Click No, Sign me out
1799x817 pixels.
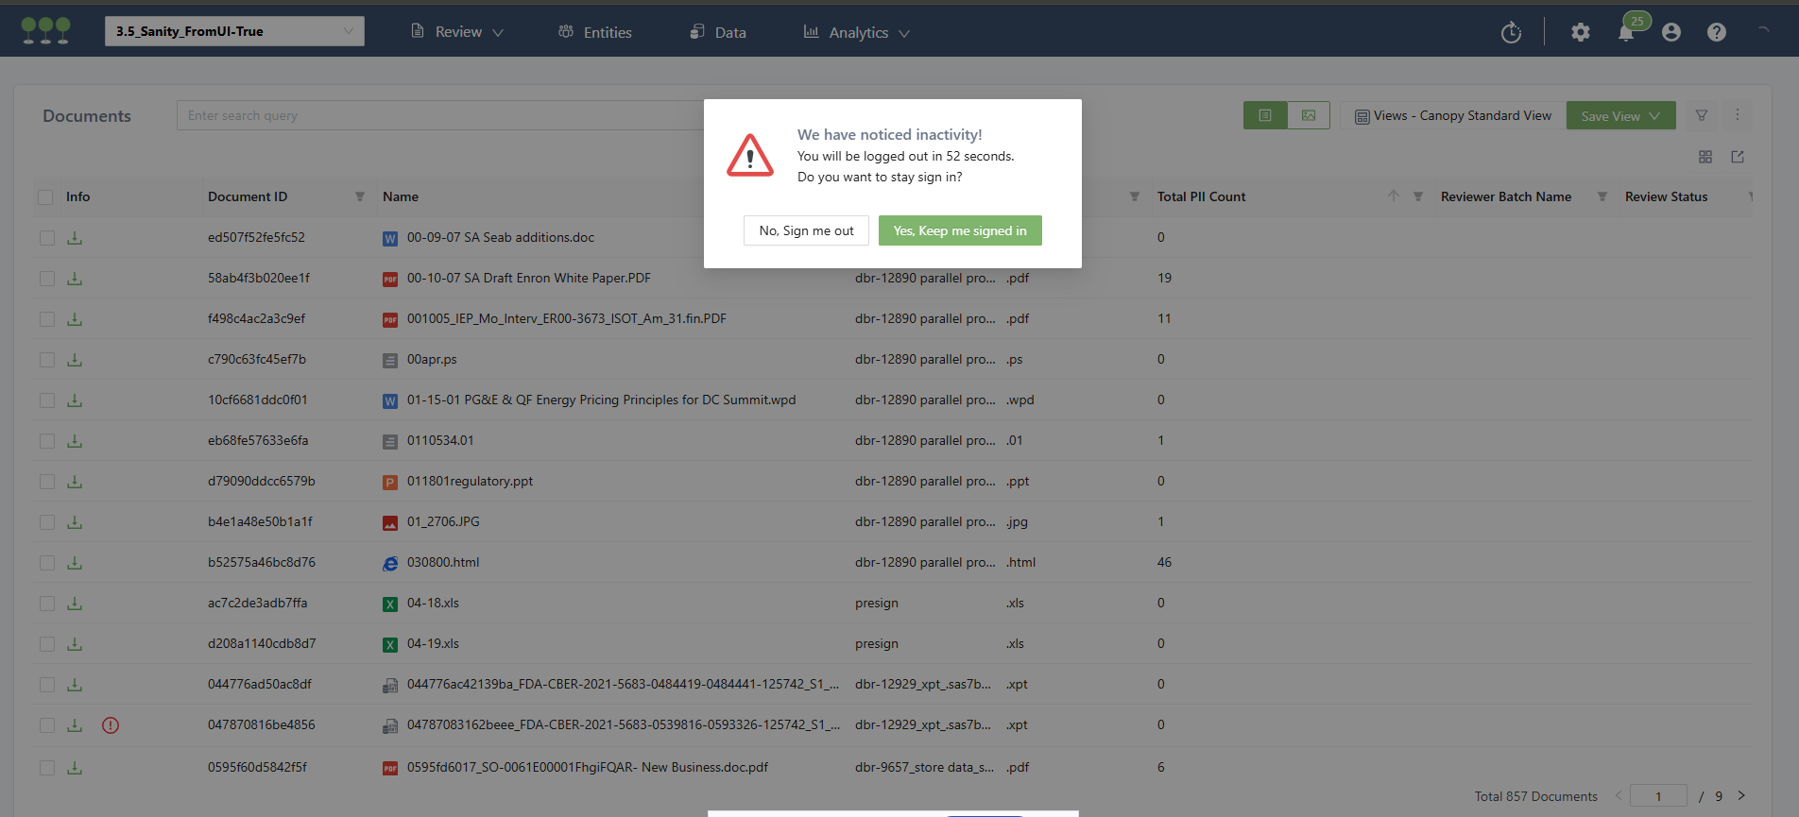point(806,230)
